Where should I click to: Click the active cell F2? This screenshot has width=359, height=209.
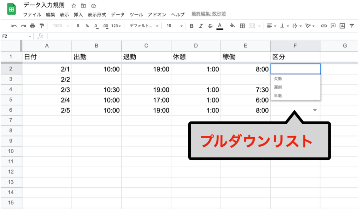click(x=295, y=69)
